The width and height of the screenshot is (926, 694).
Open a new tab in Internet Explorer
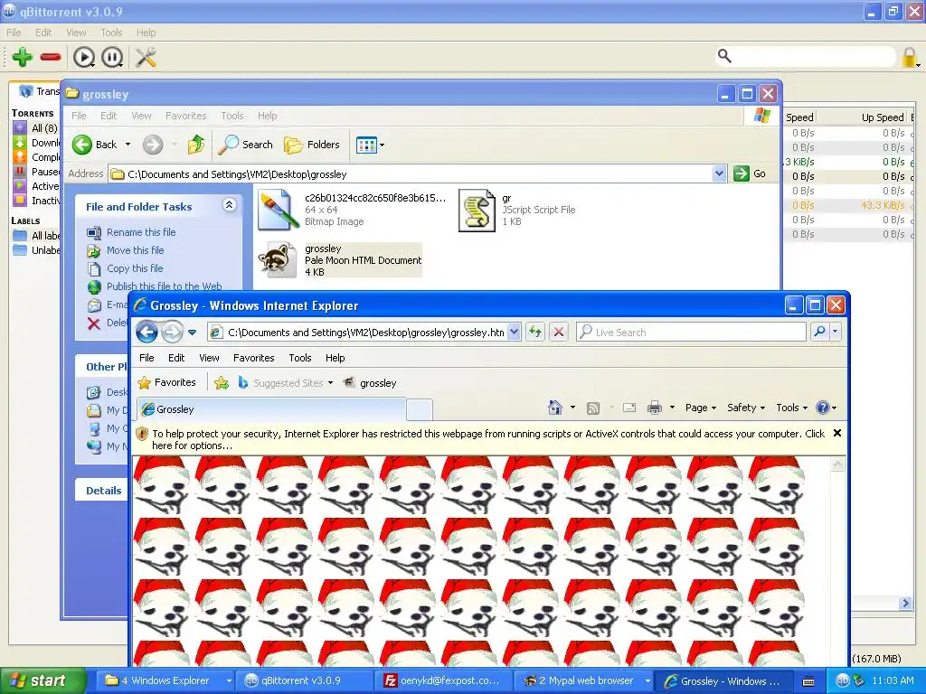(x=420, y=409)
